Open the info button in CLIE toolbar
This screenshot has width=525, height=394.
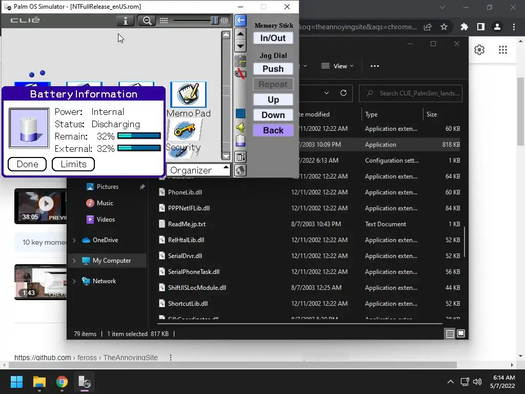coord(125,21)
